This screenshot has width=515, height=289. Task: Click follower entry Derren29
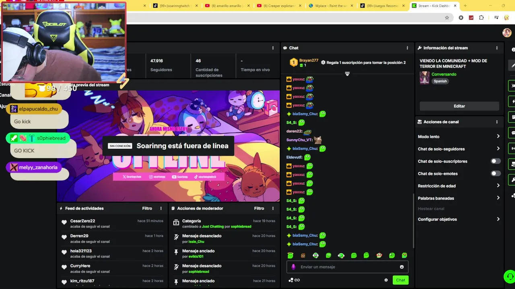click(79, 236)
